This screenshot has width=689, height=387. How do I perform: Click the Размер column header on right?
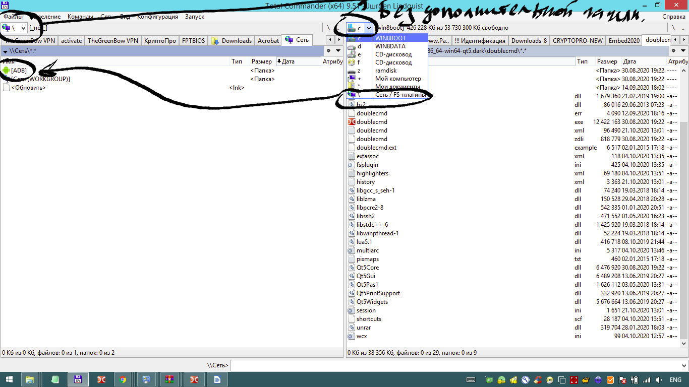(x=607, y=61)
